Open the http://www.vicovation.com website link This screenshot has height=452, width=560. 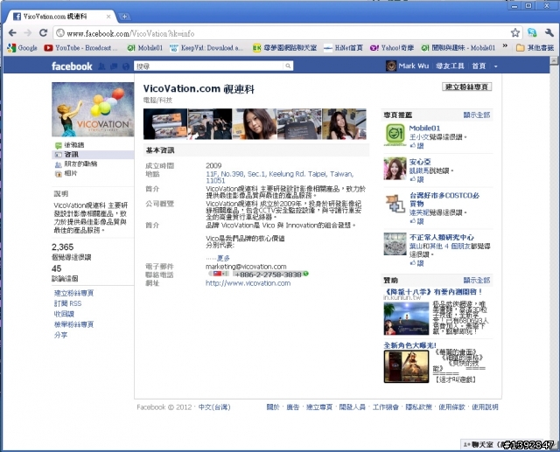(248, 283)
